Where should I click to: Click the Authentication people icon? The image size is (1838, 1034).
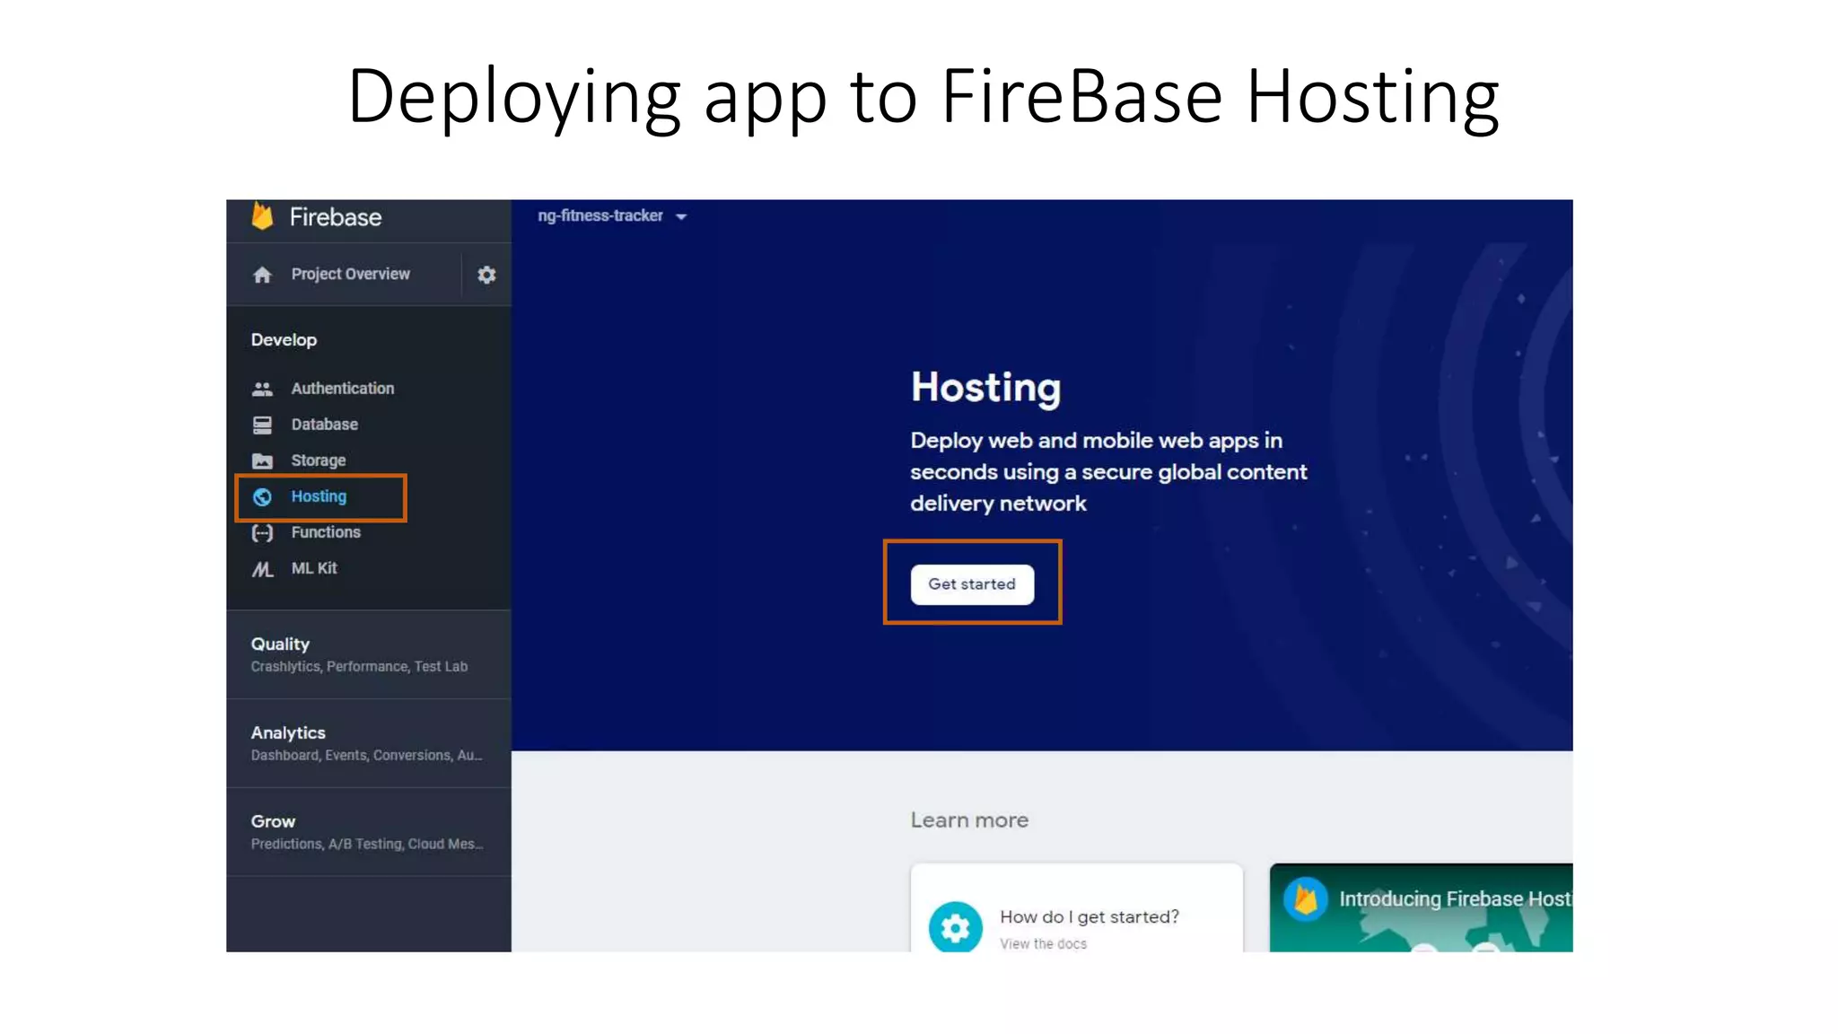pyautogui.click(x=262, y=389)
